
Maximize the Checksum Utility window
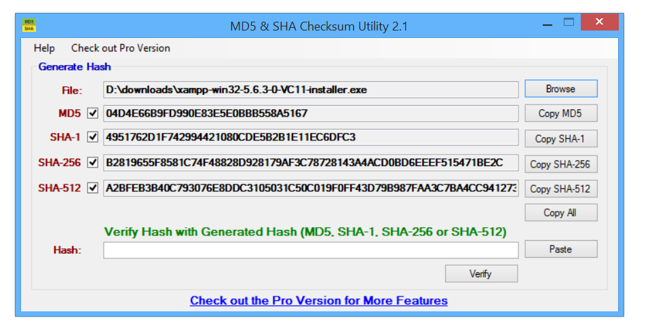[569, 23]
